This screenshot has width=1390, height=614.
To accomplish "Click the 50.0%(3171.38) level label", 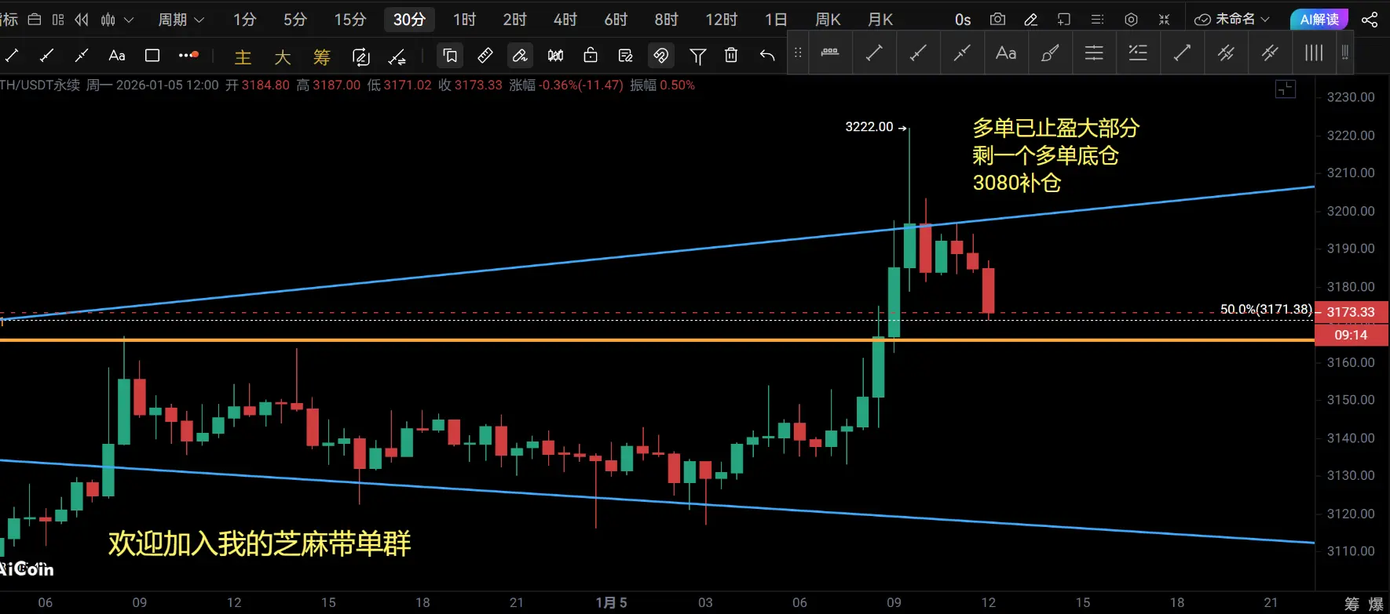I will (x=1266, y=309).
